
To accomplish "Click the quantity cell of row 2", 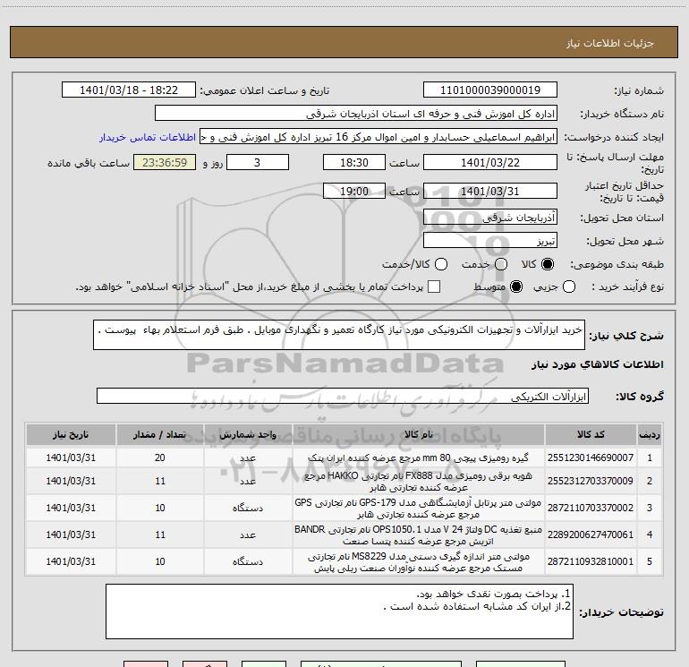I will [160, 481].
